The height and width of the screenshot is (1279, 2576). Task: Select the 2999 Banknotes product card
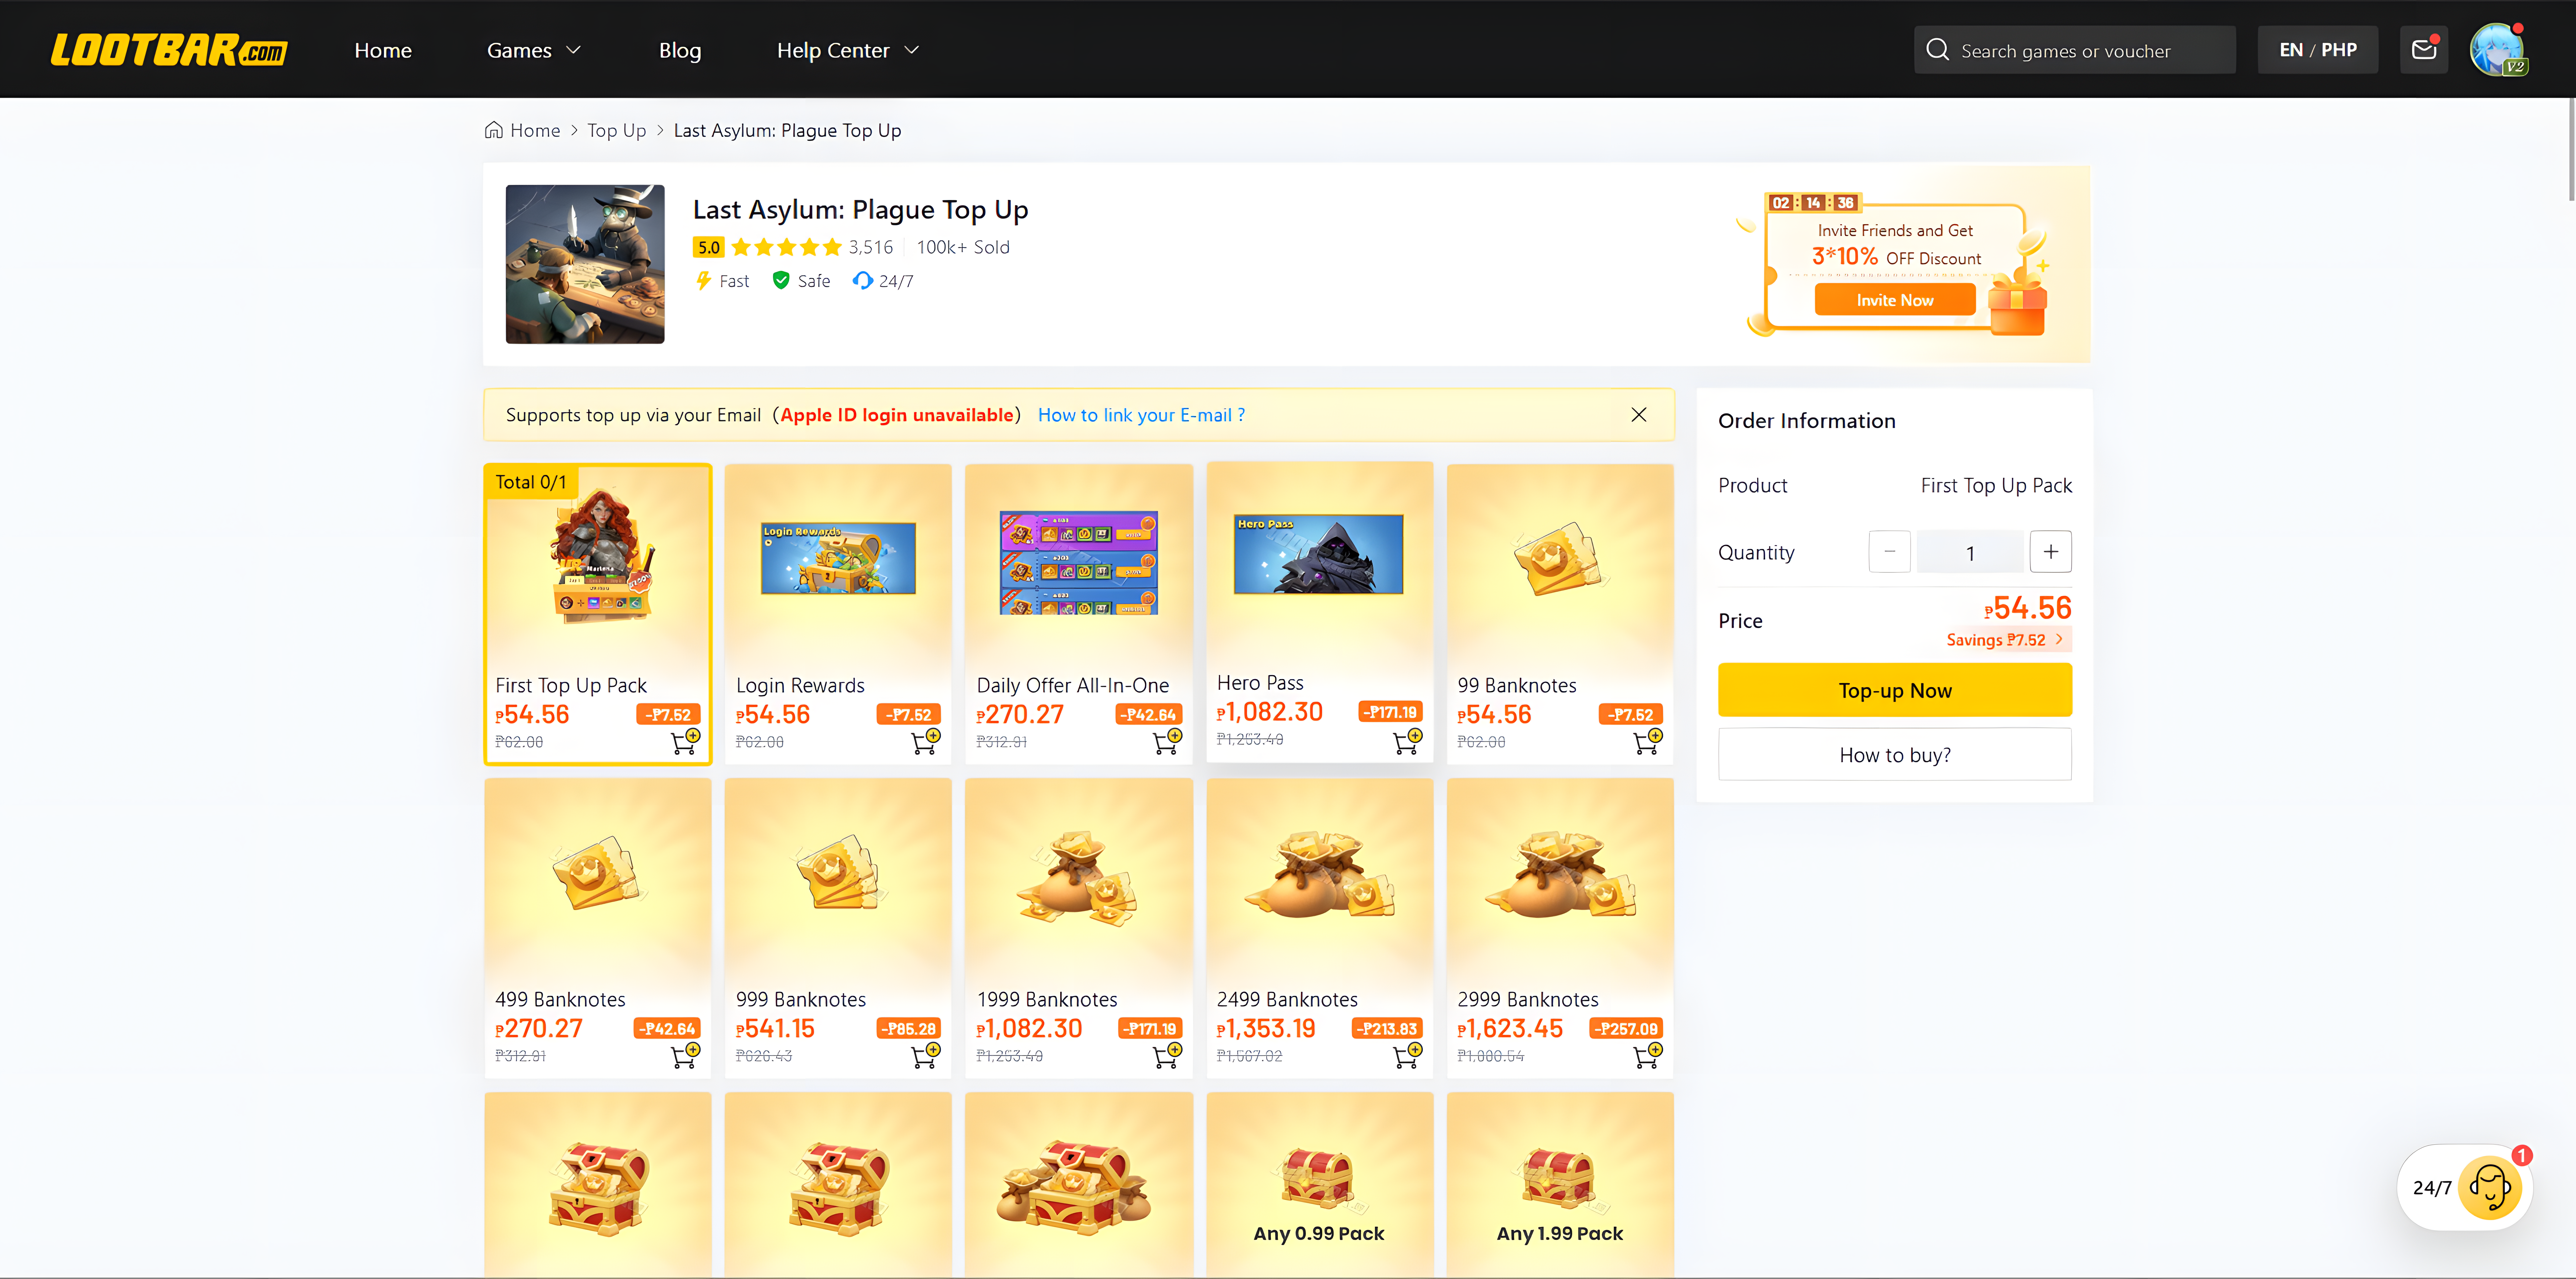(x=1560, y=928)
